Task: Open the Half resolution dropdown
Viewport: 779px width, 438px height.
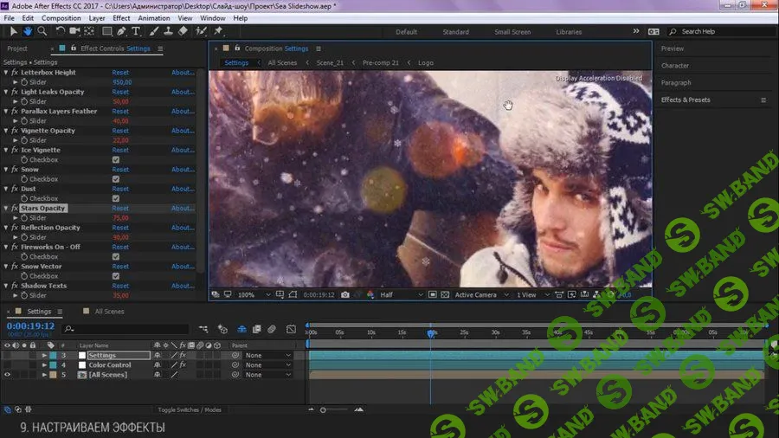Action: coord(402,294)
